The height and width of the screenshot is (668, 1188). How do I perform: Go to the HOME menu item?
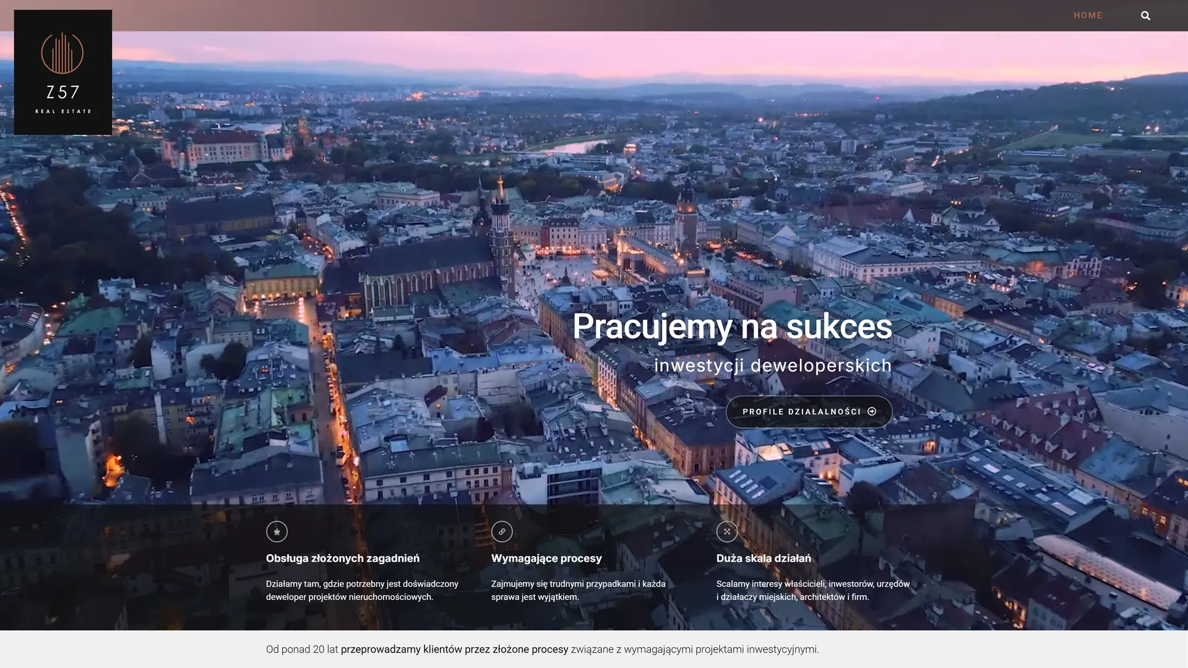[1088, 15]
